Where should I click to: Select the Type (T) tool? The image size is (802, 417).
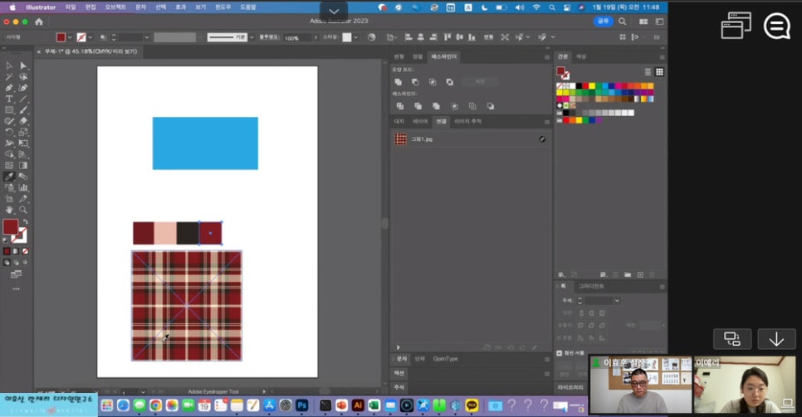tap(9, 99)
